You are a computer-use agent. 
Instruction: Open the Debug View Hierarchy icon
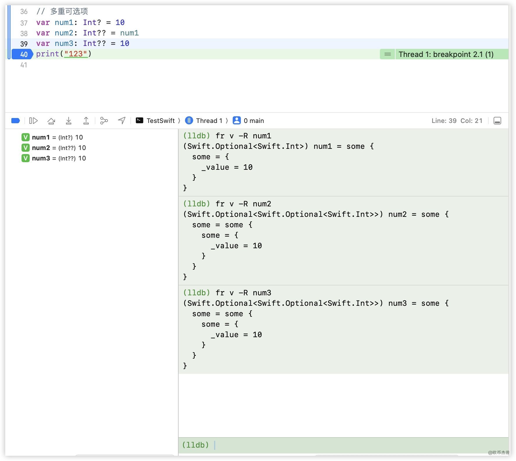104,121
